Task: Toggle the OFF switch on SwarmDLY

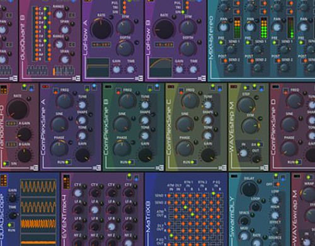Action: 277,184
